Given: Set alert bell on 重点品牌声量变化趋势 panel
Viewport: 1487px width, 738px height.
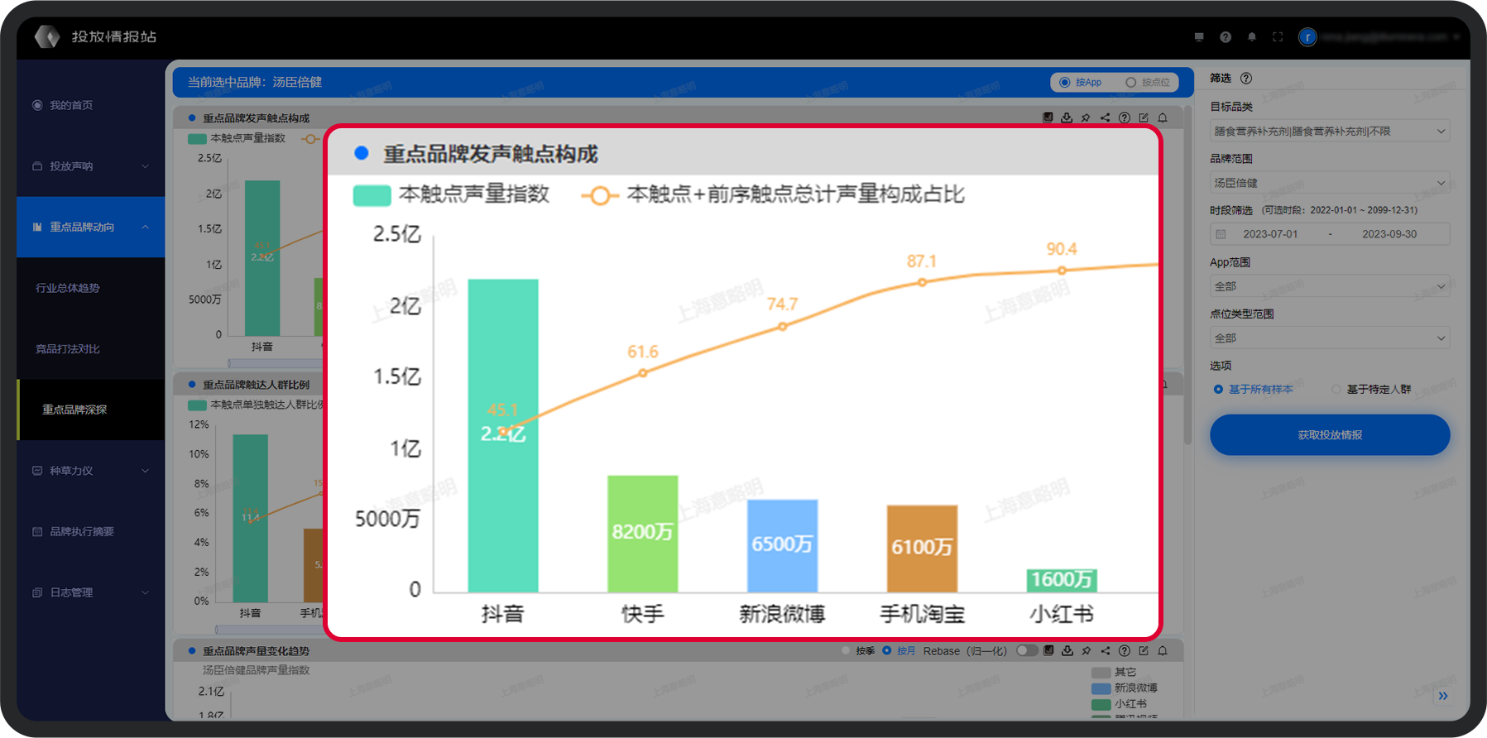Looking at the screenshot, I should click(1163, 650).
